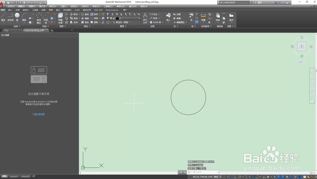Toggle the grid display in status bar

[221, 177]
